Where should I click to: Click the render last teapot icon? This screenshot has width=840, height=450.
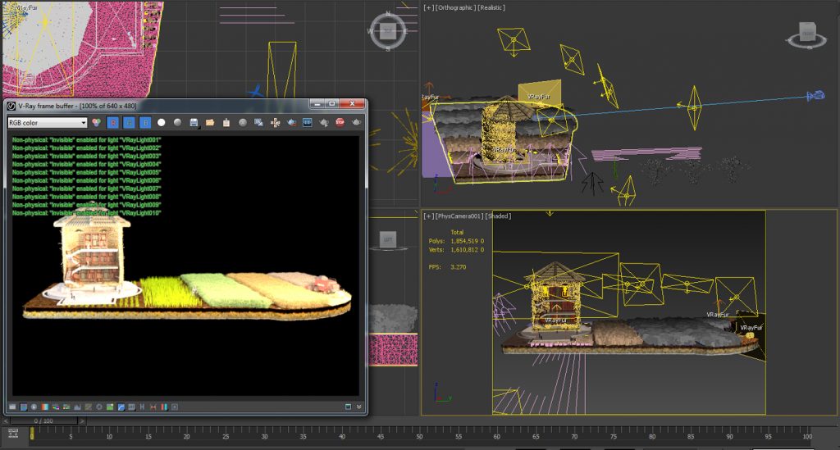(356, 122)
